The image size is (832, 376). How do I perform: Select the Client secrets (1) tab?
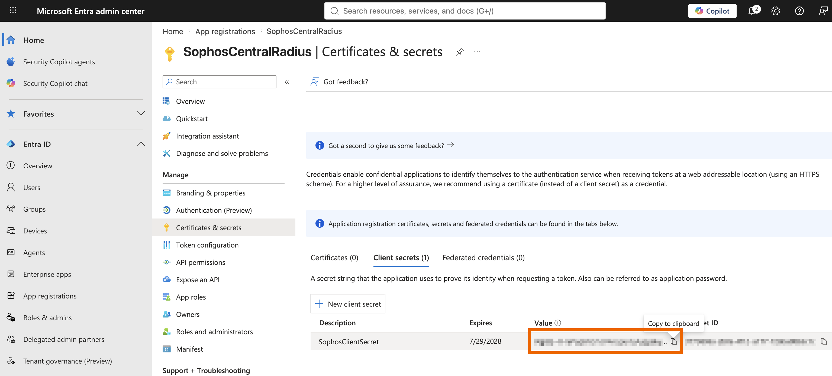pos(401,258)
